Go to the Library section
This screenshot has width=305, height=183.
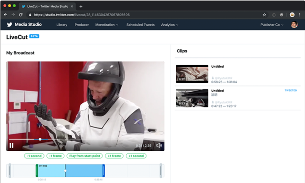(x=62, y=25)
